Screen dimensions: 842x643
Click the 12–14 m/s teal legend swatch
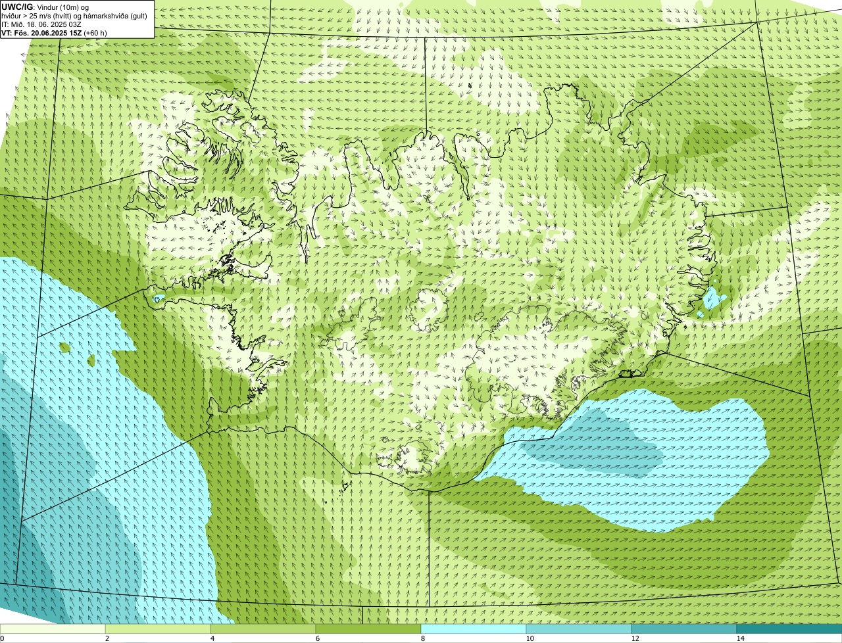(x=684, y=629)
